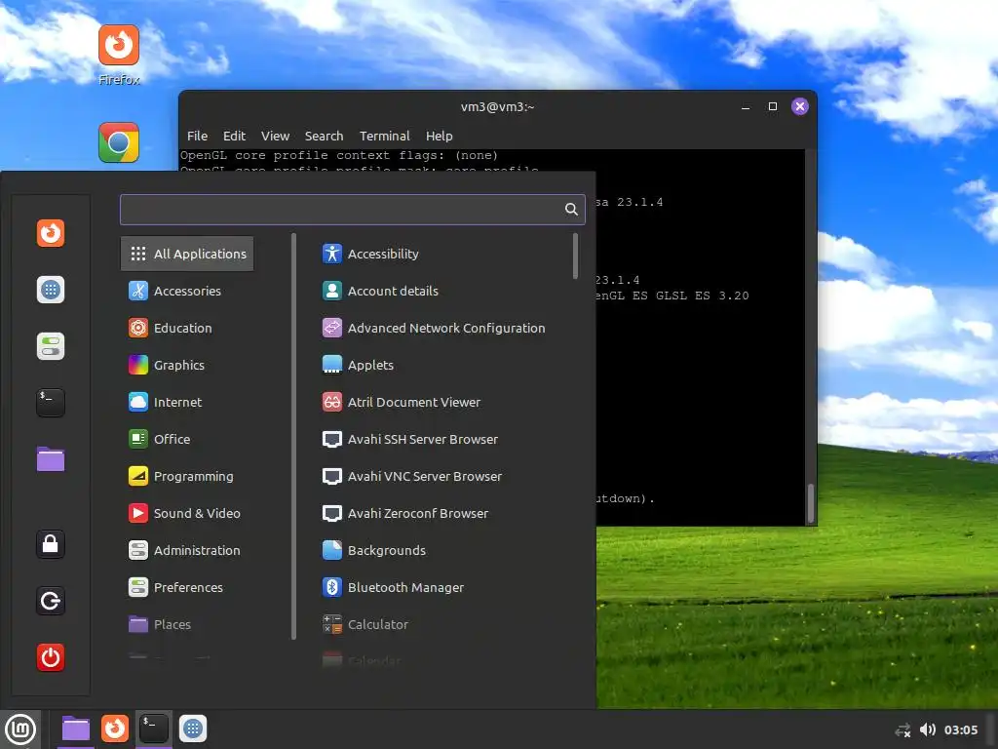Click the categories list scrollbar
The height and width of the screenshot is (749, 998).
click(x=293, y=436)
